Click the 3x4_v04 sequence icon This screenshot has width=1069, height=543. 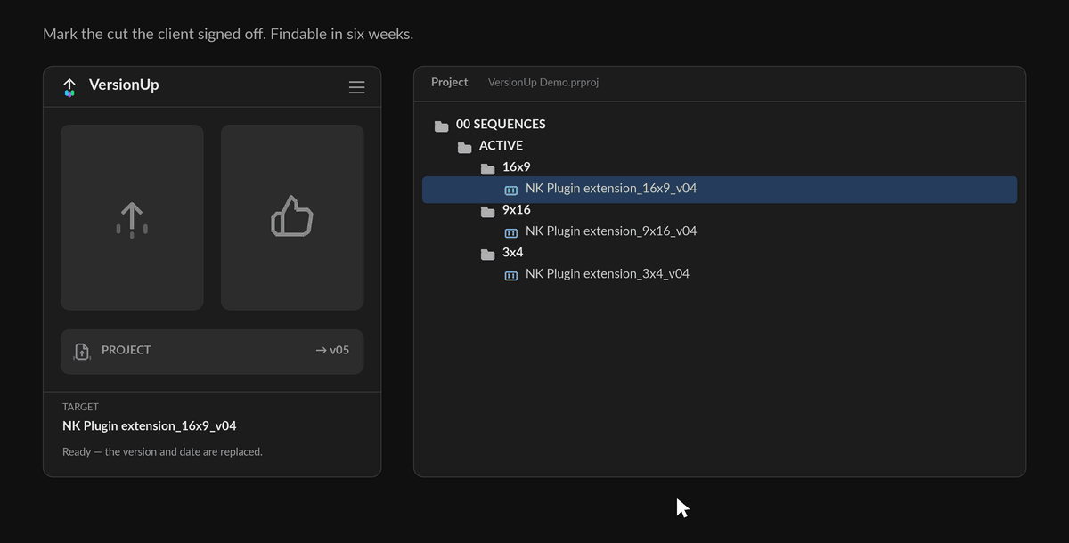[x=511, y=275]
